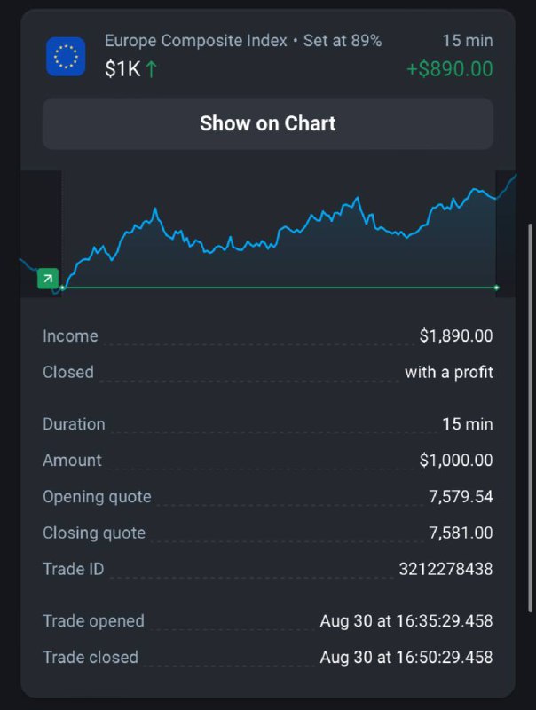Click the Income value $1,890.00

click(456, 335)
